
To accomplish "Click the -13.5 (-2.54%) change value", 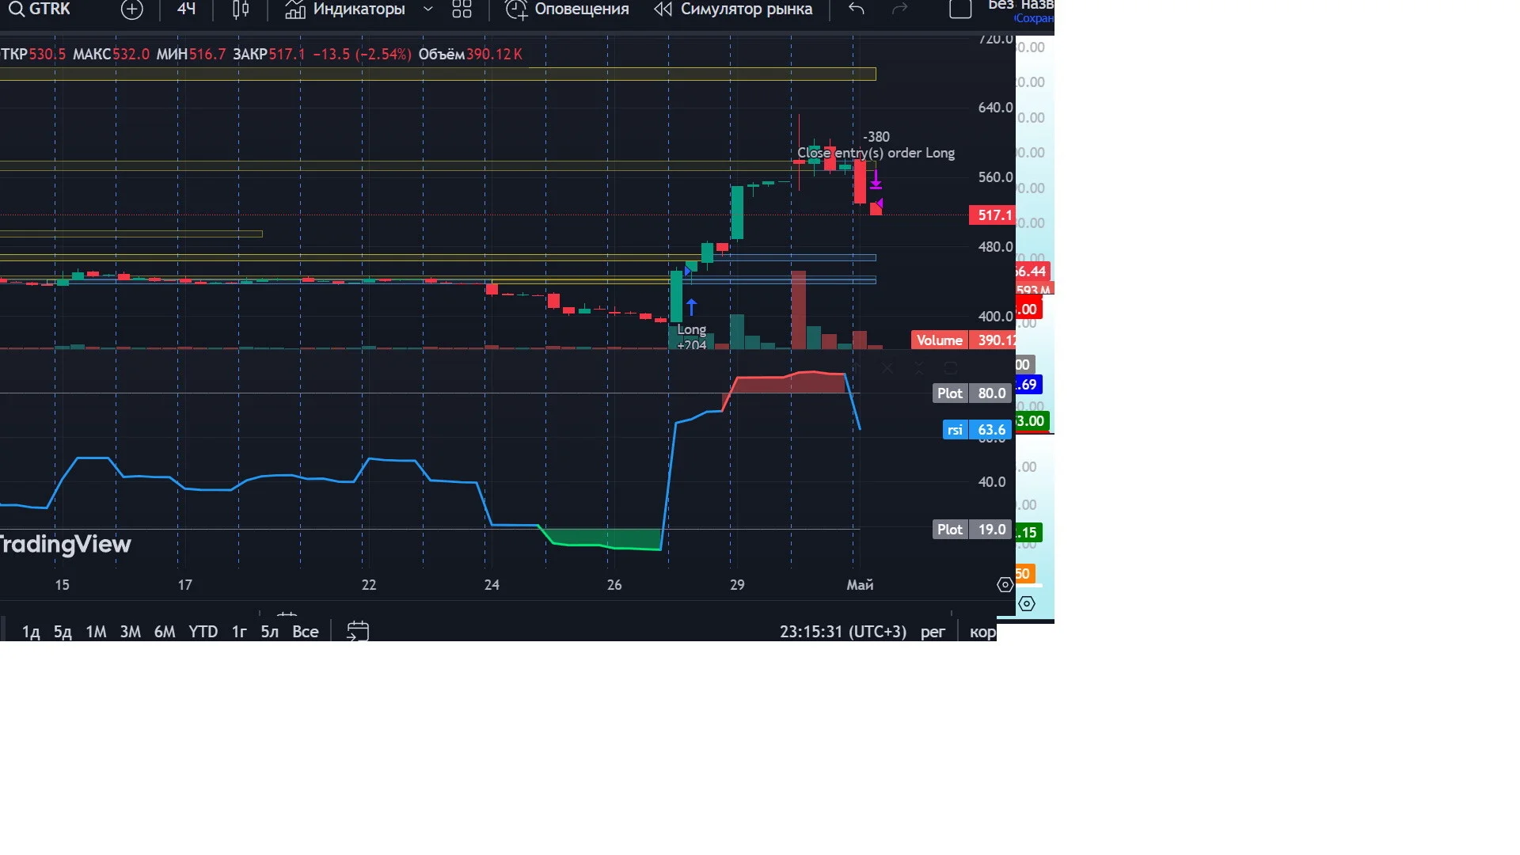I will 362,55.
